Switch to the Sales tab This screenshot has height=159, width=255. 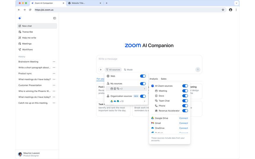pos(164,79)
